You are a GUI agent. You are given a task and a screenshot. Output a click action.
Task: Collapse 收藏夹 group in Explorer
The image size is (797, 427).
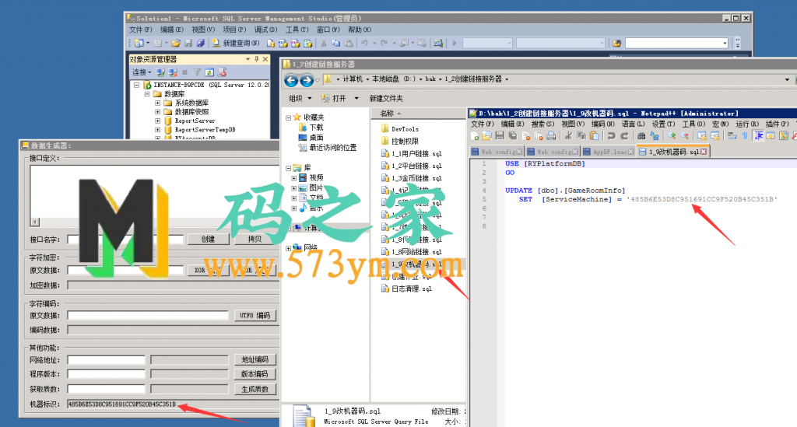click(288, 117)
